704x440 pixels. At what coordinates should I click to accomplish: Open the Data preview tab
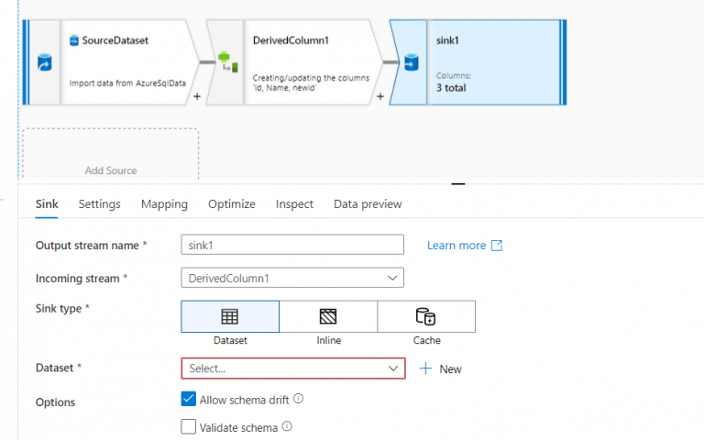pyautogui.click(x=367, y=204)
